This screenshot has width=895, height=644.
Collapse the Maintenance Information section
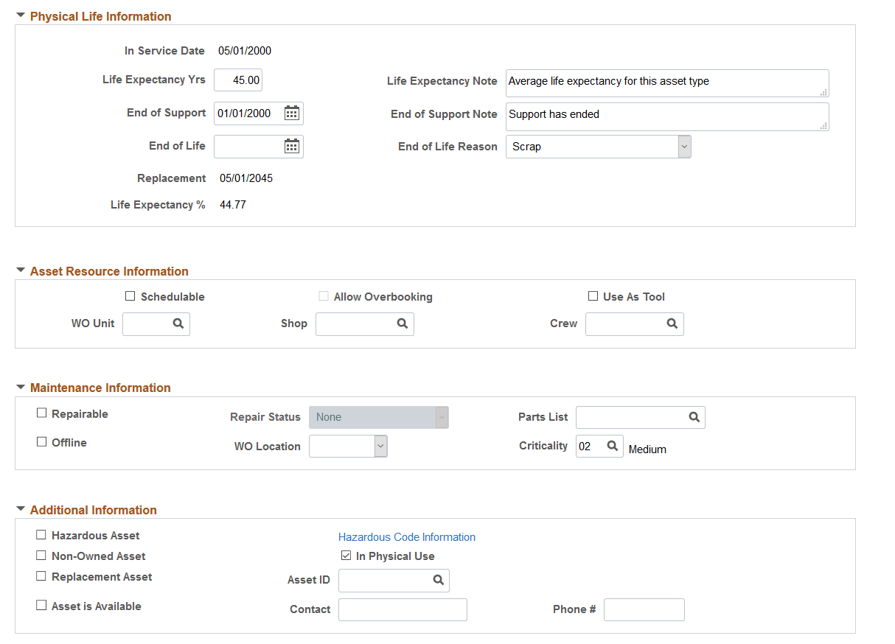click(20, 388)
